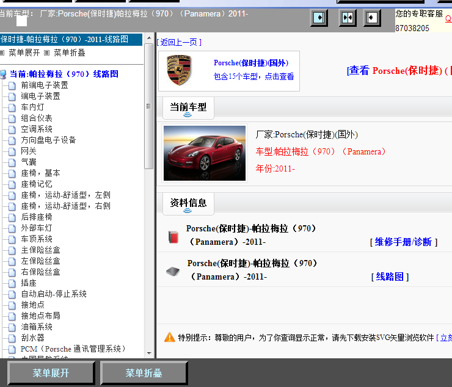Open 右保险丝盒 tree entry
452x387 pixels.
click(x=41, y=272)
